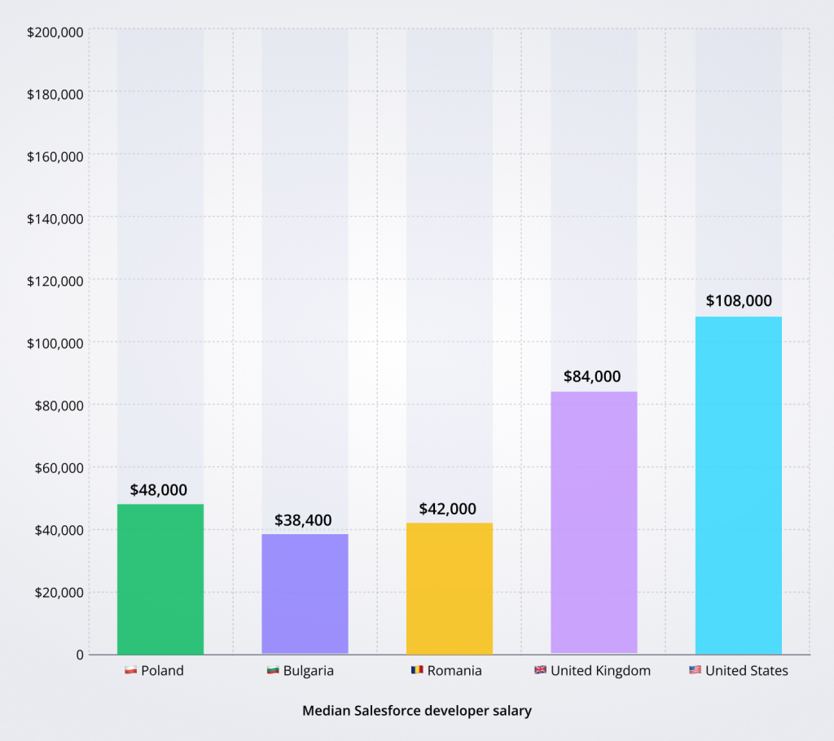The height and width of the screenshot is (741, 834).
Task: Click the $108,000 value label
Action: click(739, 300)
